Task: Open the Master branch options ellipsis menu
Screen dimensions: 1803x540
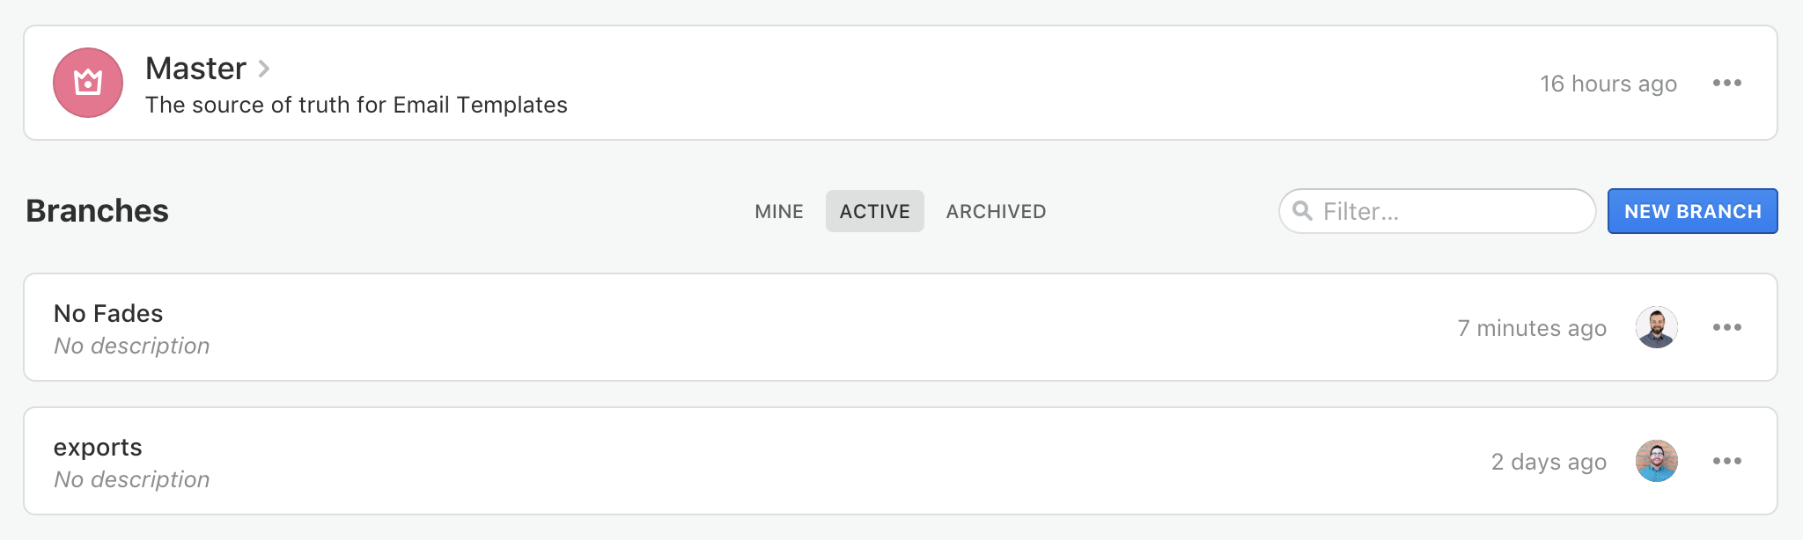Action: click(1728, 83)
